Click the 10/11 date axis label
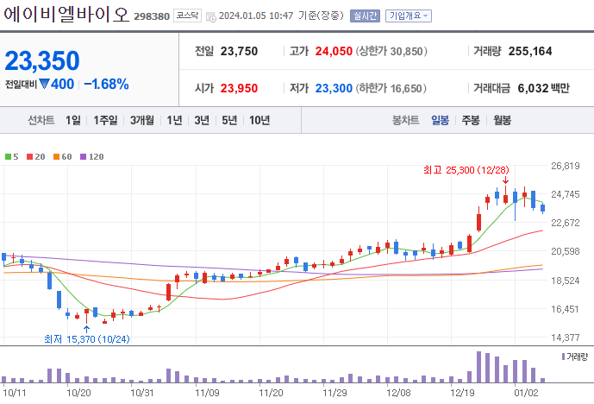 click(x=15, y=393)
